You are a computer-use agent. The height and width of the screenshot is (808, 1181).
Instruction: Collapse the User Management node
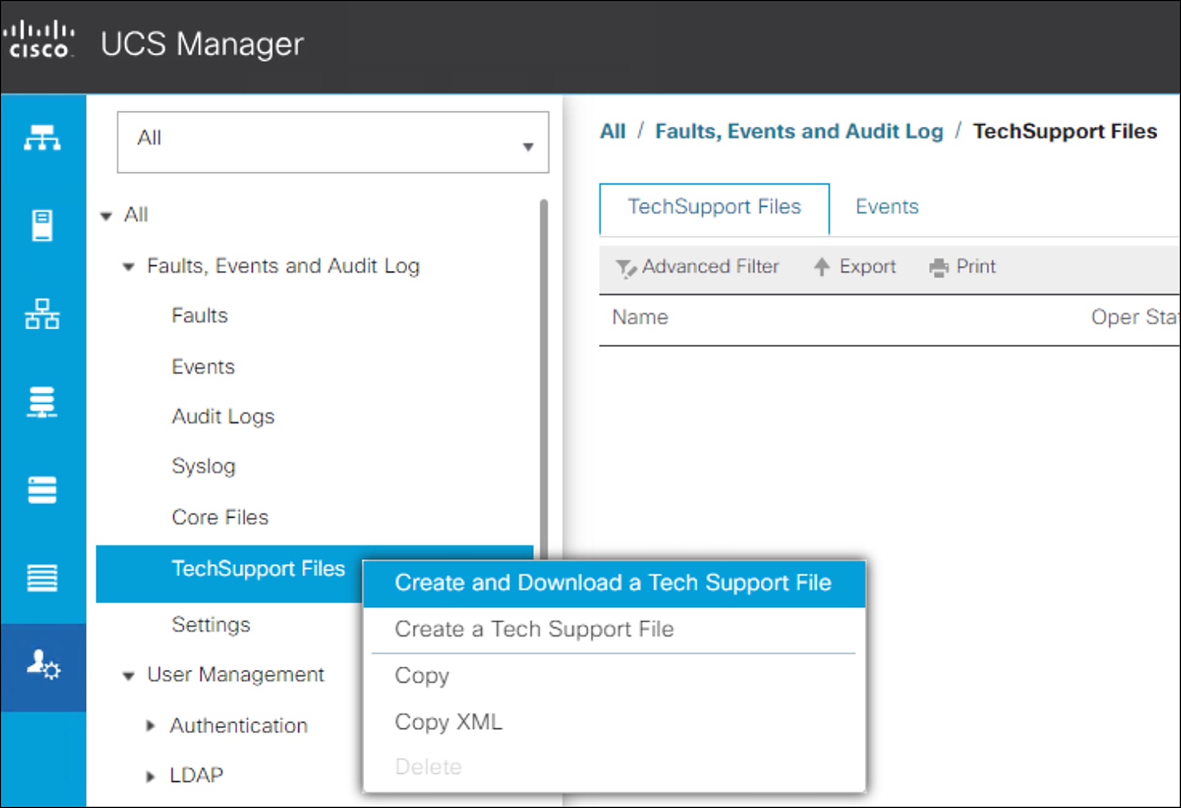point(128,676)
